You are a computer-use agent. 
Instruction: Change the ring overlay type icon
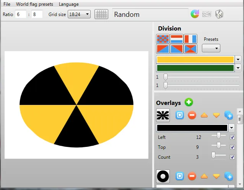point(163,176)
